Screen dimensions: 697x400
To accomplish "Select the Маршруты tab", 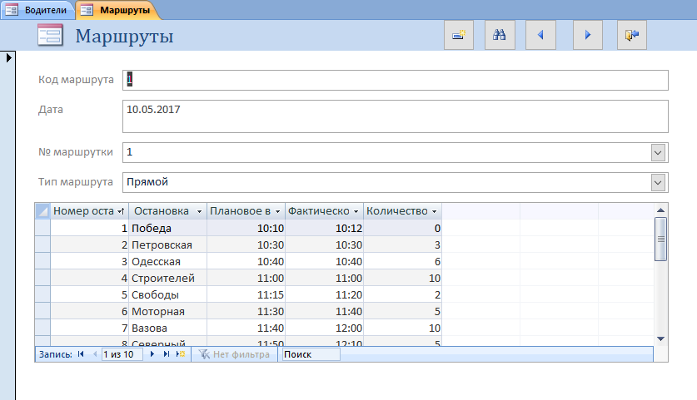I will tap(117, 10).
